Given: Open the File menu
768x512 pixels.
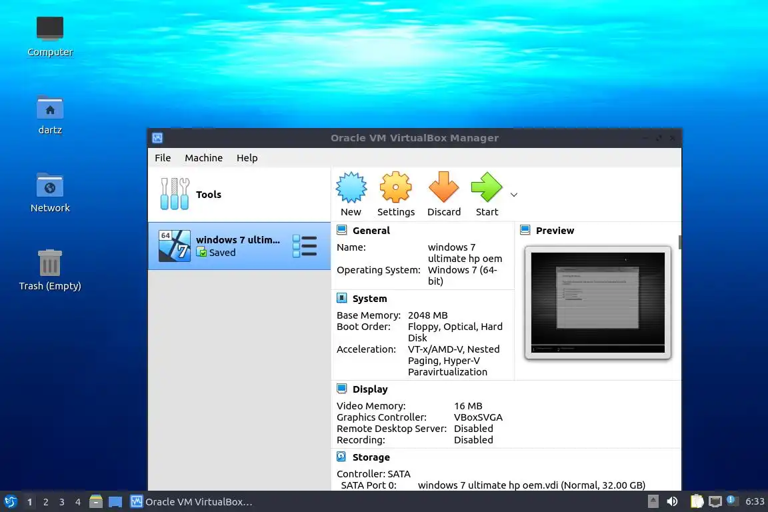Looking at the screenshot, I should [163, 158].
